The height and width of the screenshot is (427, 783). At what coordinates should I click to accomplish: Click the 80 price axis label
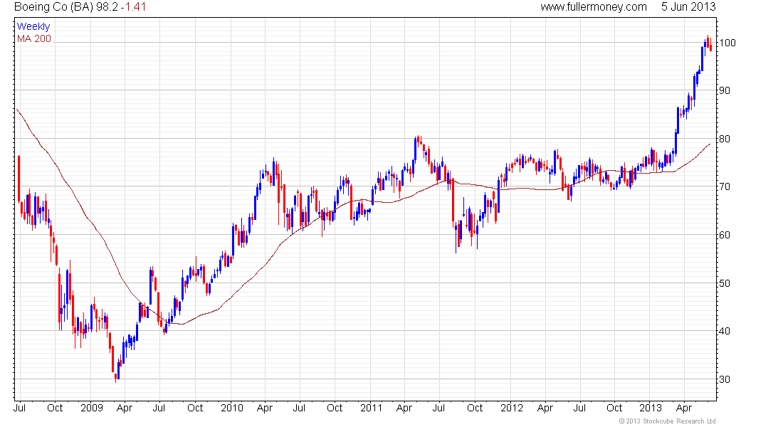click(724, 139)
